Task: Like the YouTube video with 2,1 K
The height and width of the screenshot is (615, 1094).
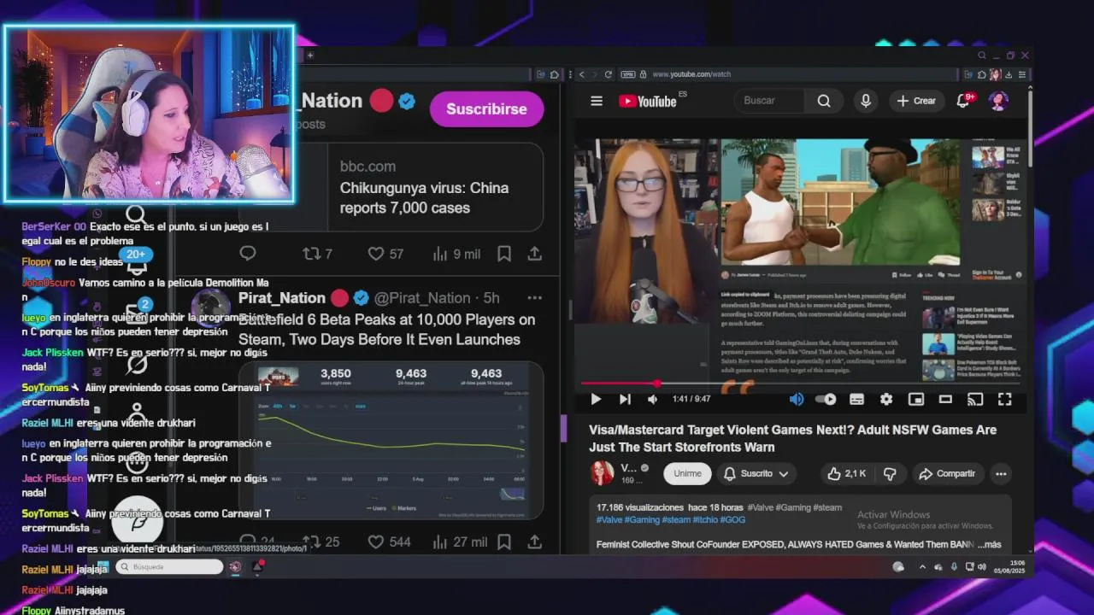Action: pyautogui.click(x=847, y=473)
